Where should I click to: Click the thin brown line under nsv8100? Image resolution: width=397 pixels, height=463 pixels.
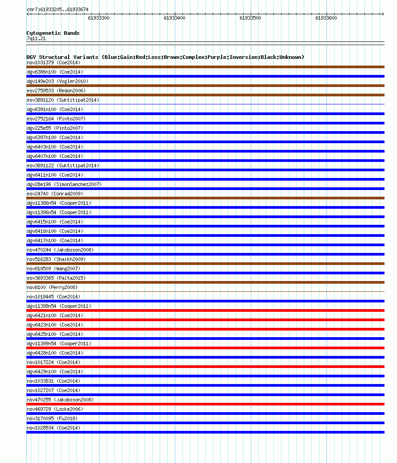tap(205, 291)
